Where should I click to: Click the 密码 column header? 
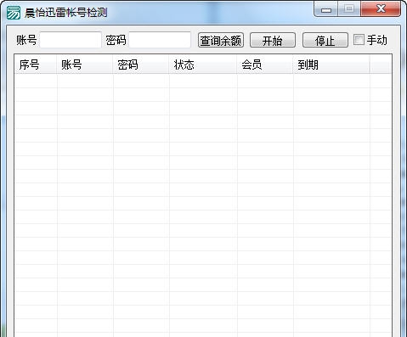tap(141, 65)
